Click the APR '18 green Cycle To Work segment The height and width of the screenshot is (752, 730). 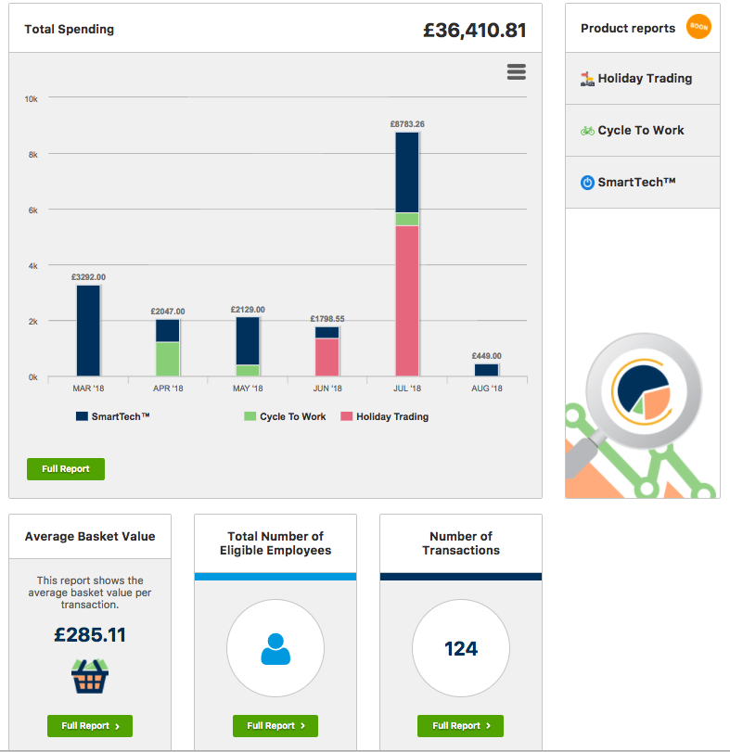167,359
